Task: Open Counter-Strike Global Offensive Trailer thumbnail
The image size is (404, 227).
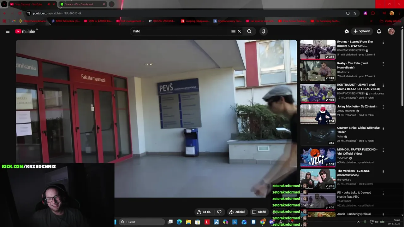Action: coord(318,136)
